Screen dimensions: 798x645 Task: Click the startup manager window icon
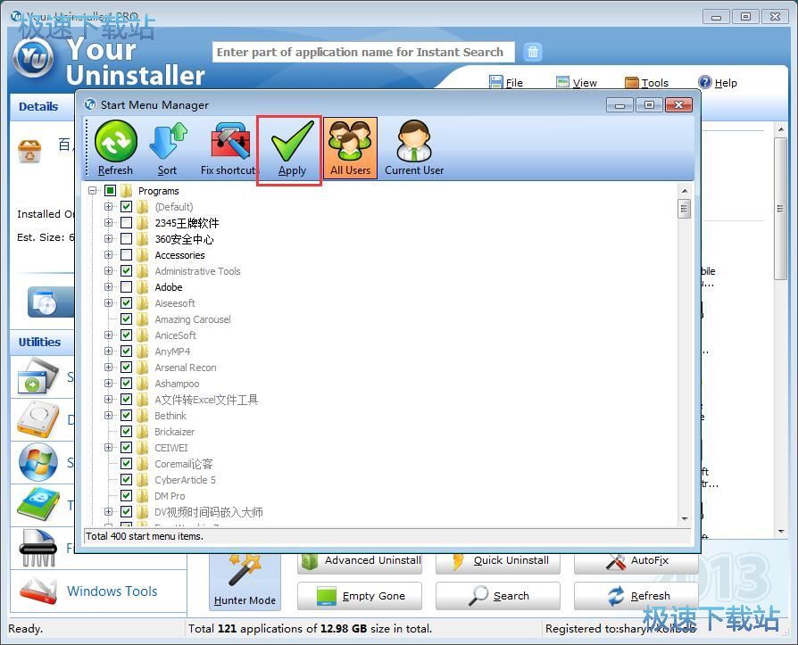coord(37,377)
